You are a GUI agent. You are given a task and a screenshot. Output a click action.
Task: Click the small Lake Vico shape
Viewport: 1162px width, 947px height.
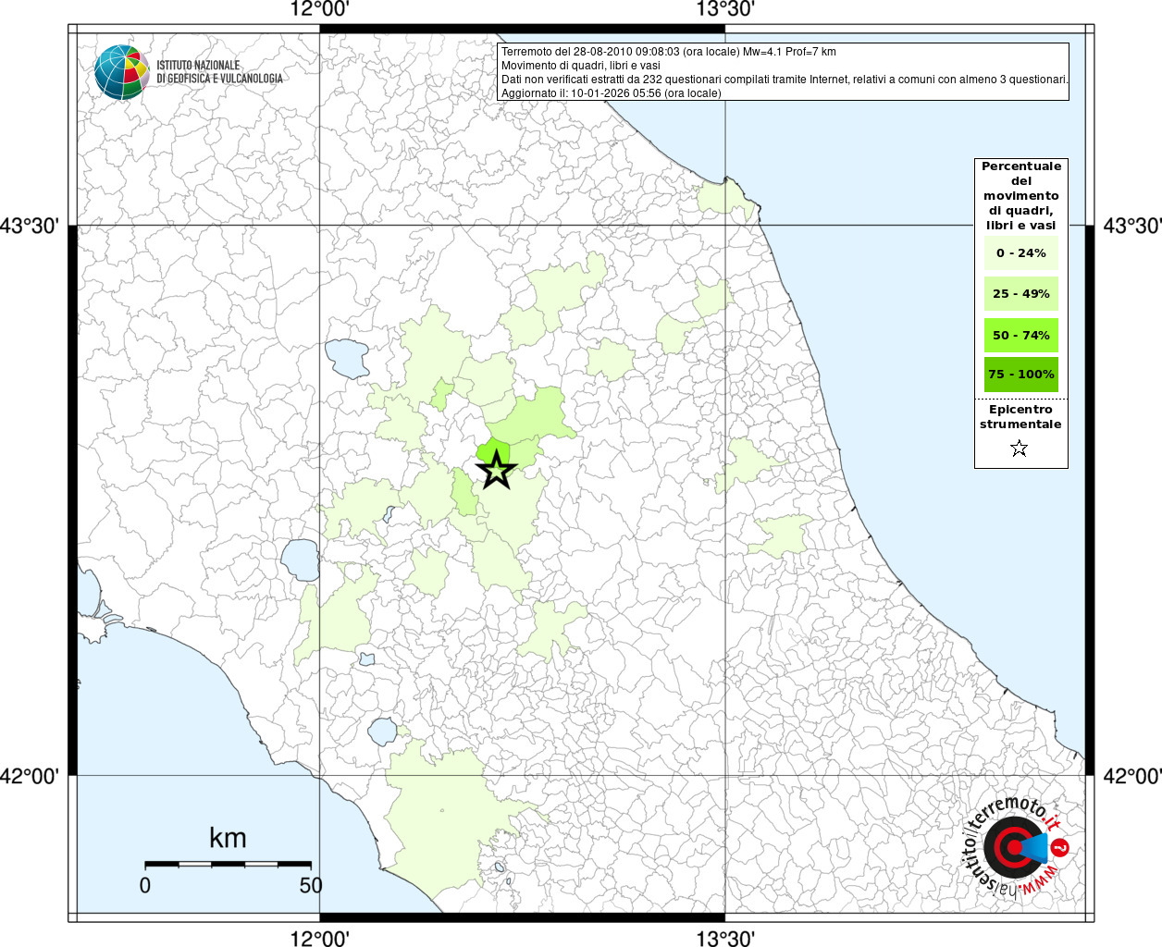(x=367, y=659)
